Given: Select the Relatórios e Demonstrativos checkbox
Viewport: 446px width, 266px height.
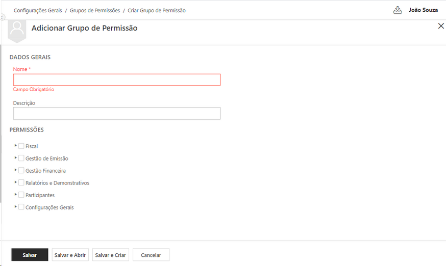Looking at the screenshot, I should click(21, 183).
